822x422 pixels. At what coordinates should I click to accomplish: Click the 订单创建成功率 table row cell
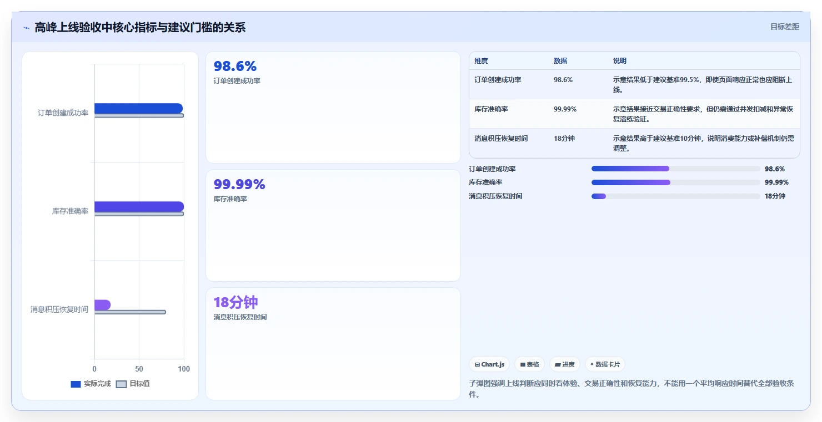pos(498,80)
